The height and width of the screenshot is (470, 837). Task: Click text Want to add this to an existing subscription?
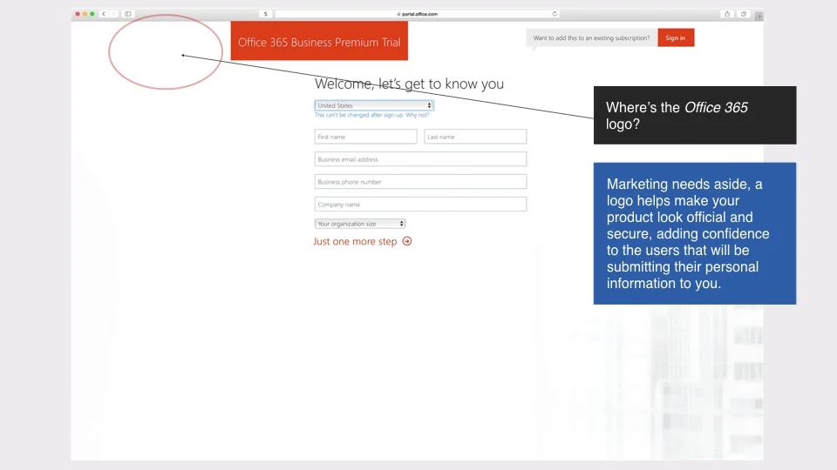tap(591, 37)
